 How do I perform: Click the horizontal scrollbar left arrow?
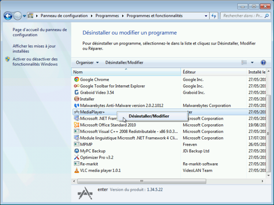(x=74, y=181)
